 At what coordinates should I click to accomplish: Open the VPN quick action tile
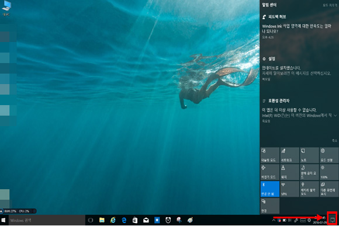pyautogui.click(x=289, y=189)
